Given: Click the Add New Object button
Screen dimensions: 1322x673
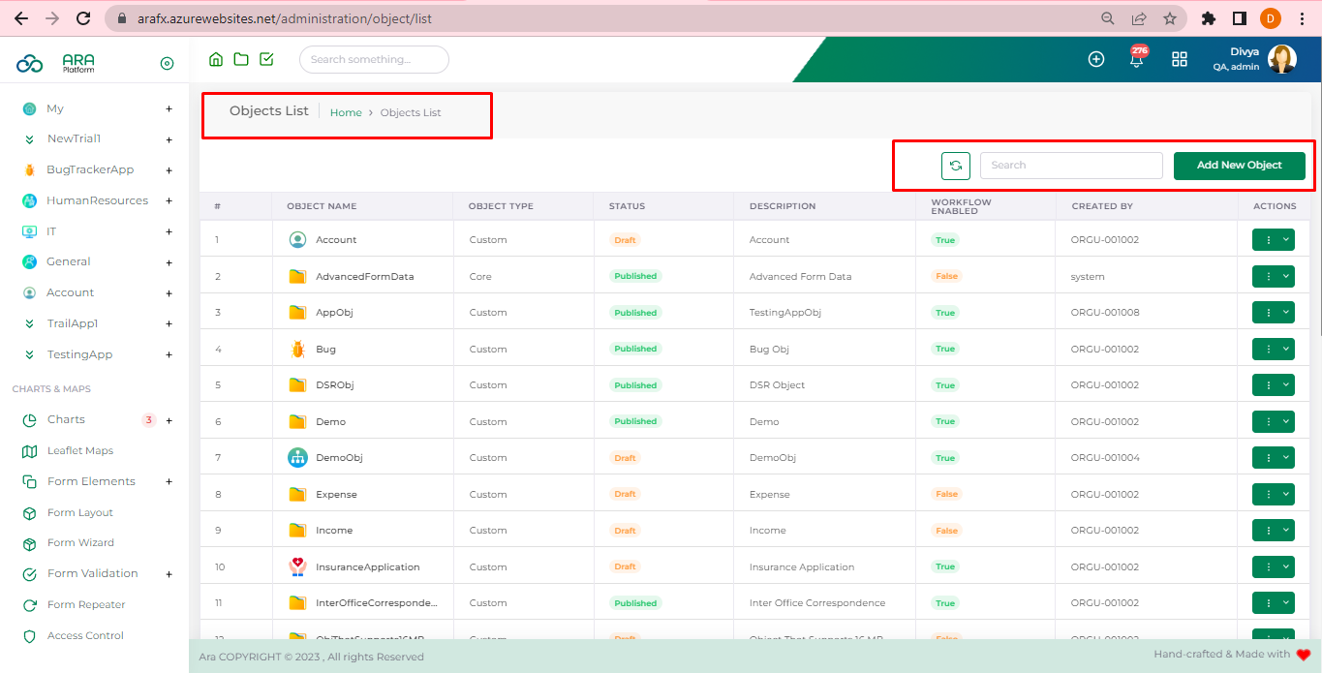Looking at the screenshot, I should [1239, 166].
